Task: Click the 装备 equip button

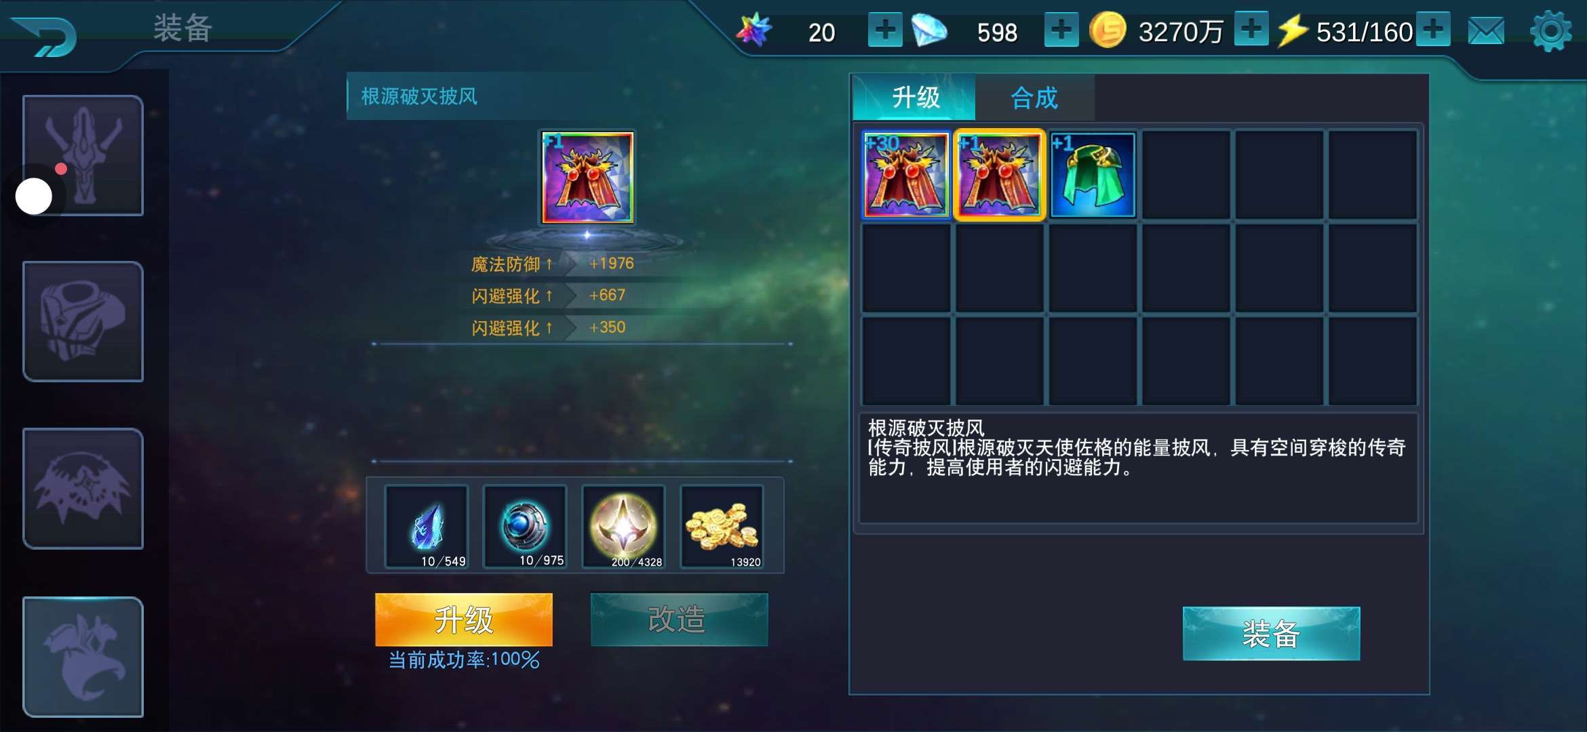Action: pyautogui.click(x=1271, y=634)
